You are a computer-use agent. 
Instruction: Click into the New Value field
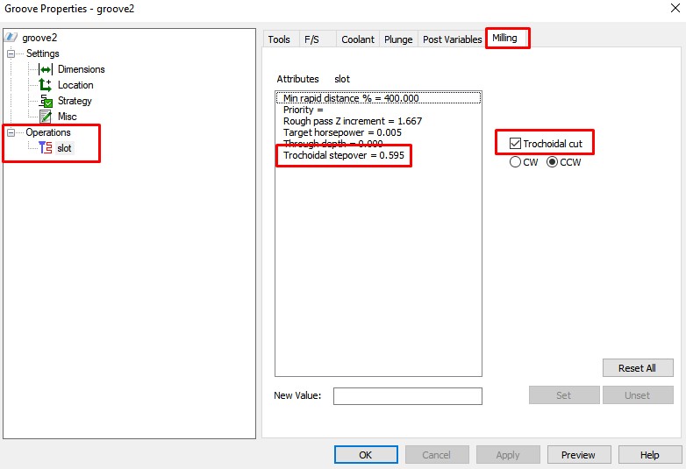(407, 396)
